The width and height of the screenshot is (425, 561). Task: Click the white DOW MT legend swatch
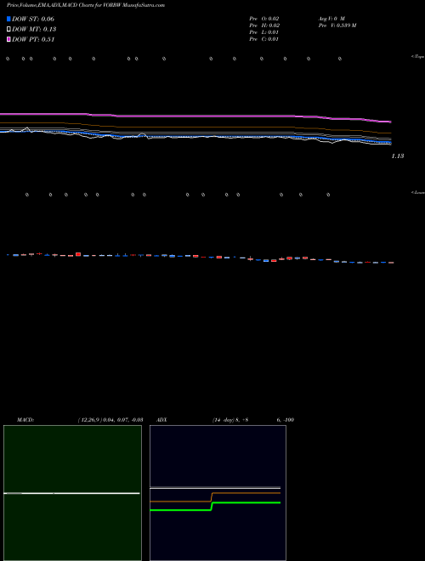[x=8, y=30]
